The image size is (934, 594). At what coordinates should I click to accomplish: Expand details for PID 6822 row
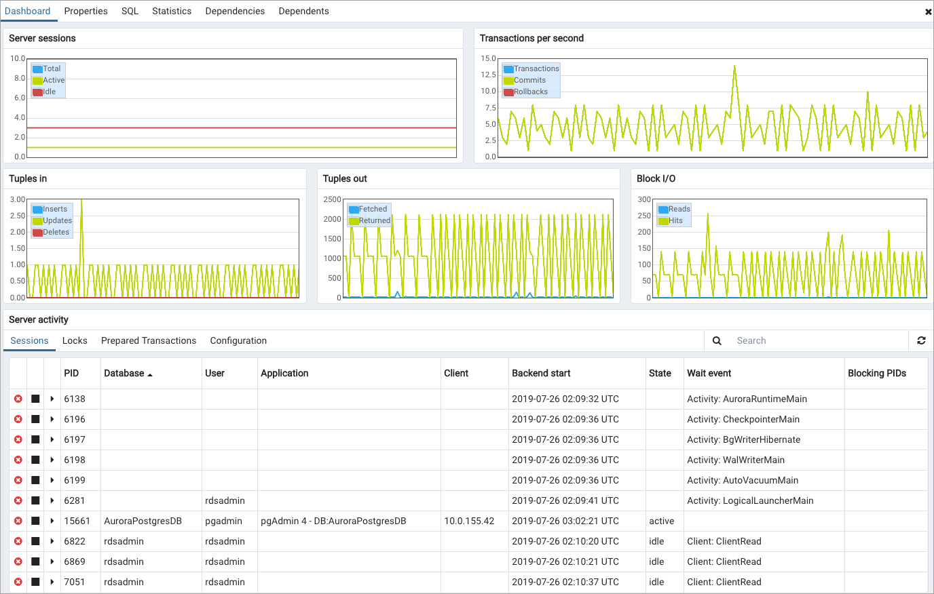click(52, 541)
